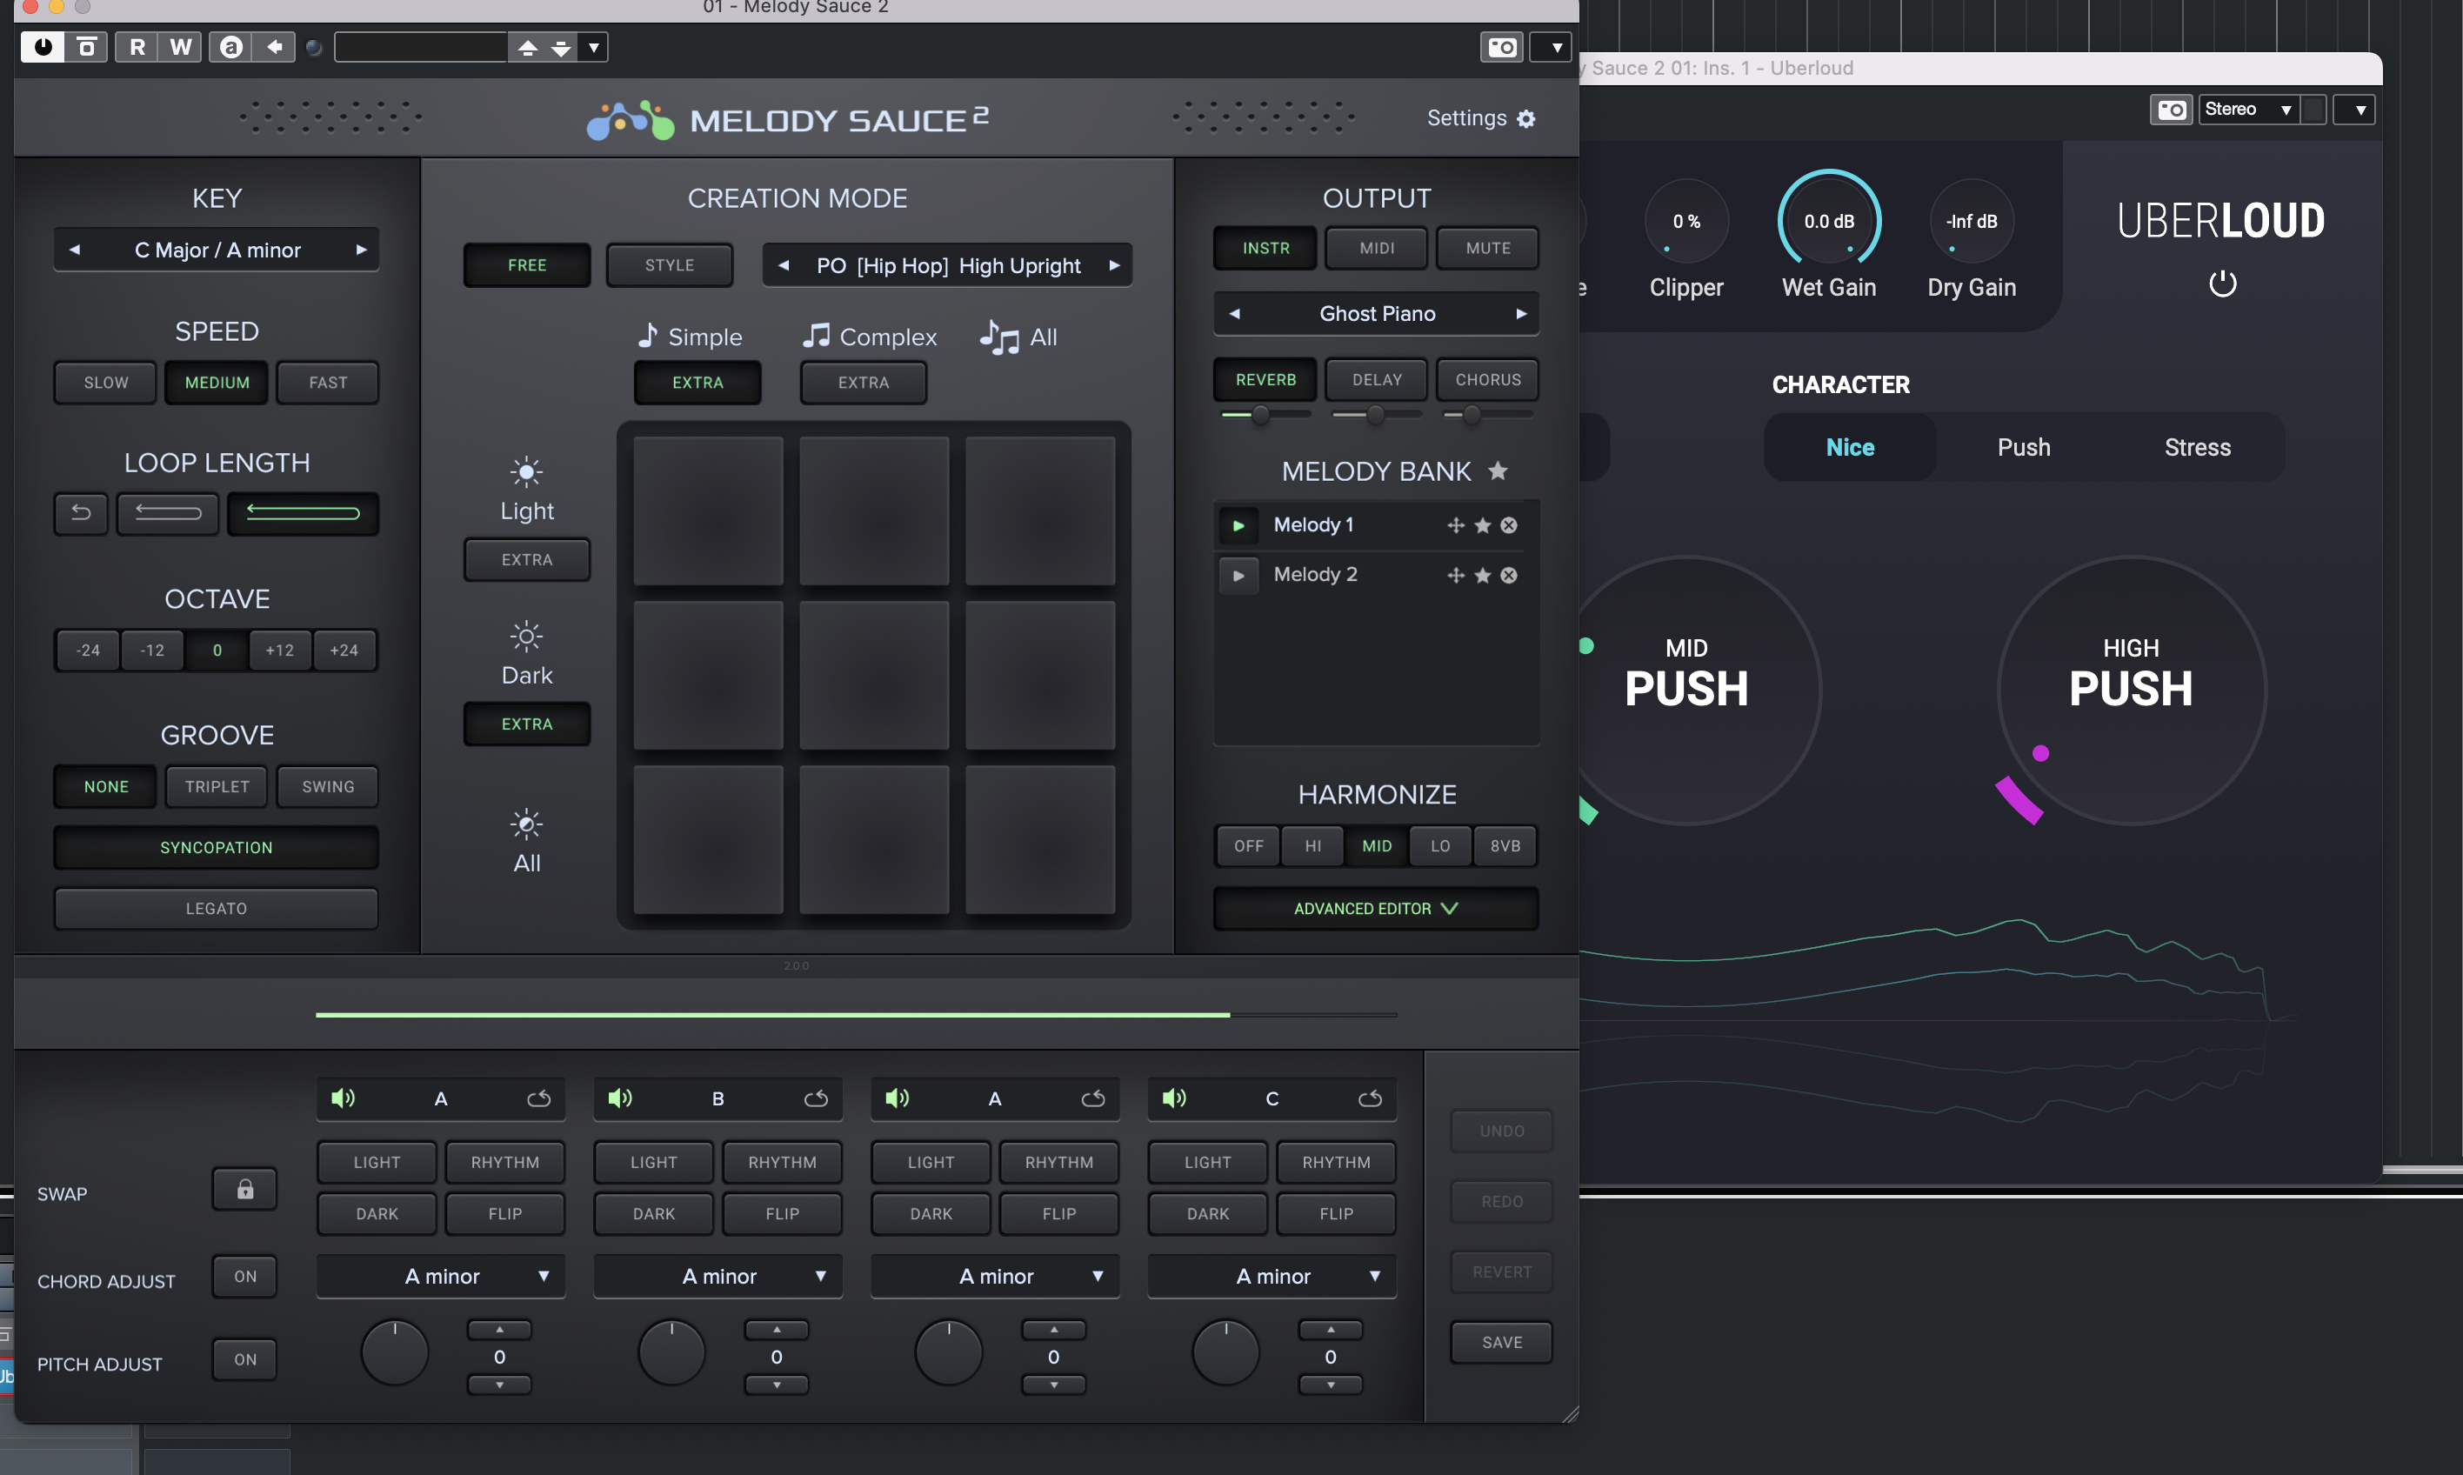The width and height of the screenshot is (2463, 1475).
Task: Switch creation mode to STYLE
Action: coord(670,265)
